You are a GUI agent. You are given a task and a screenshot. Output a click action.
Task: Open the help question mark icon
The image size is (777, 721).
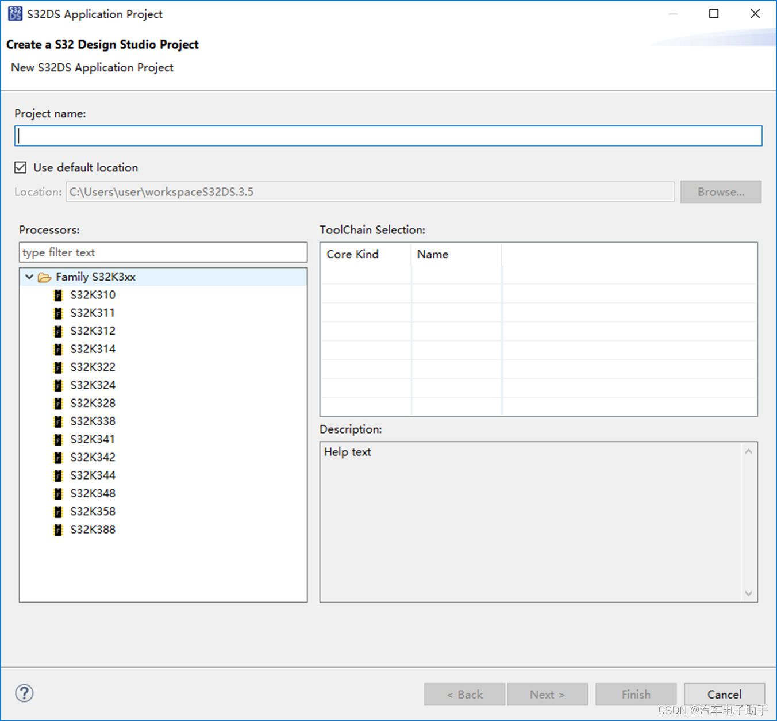24,693
